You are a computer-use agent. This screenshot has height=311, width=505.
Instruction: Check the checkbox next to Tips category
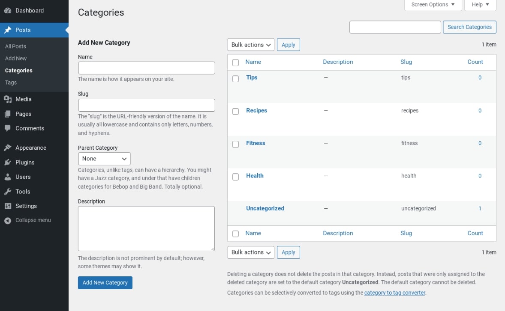click(x=235, y=78)
